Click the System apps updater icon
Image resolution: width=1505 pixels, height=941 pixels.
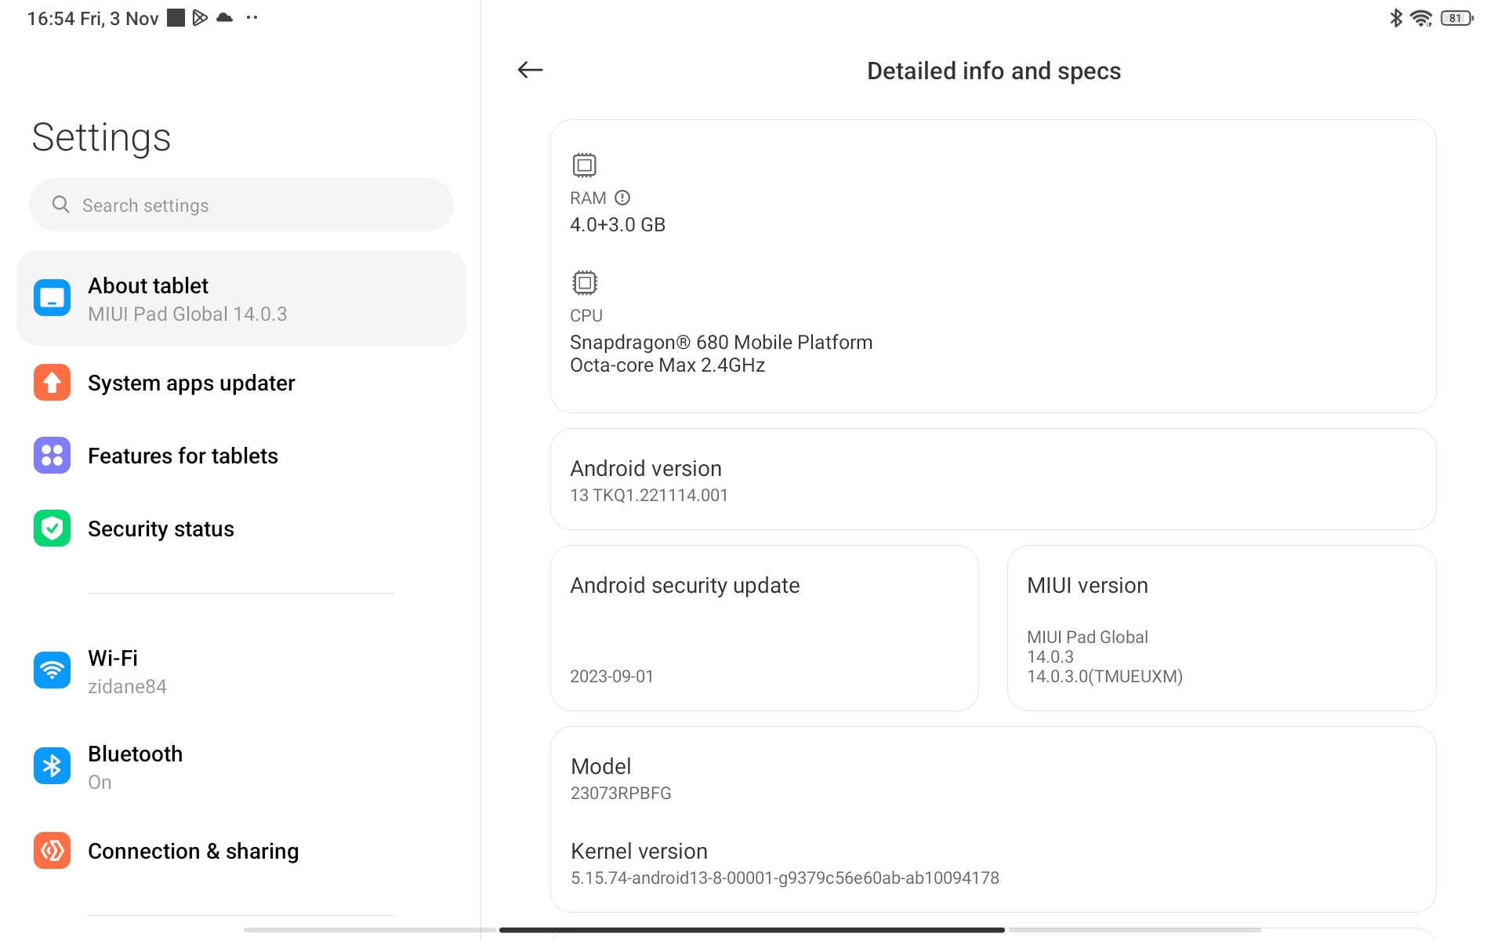point(52,383)
